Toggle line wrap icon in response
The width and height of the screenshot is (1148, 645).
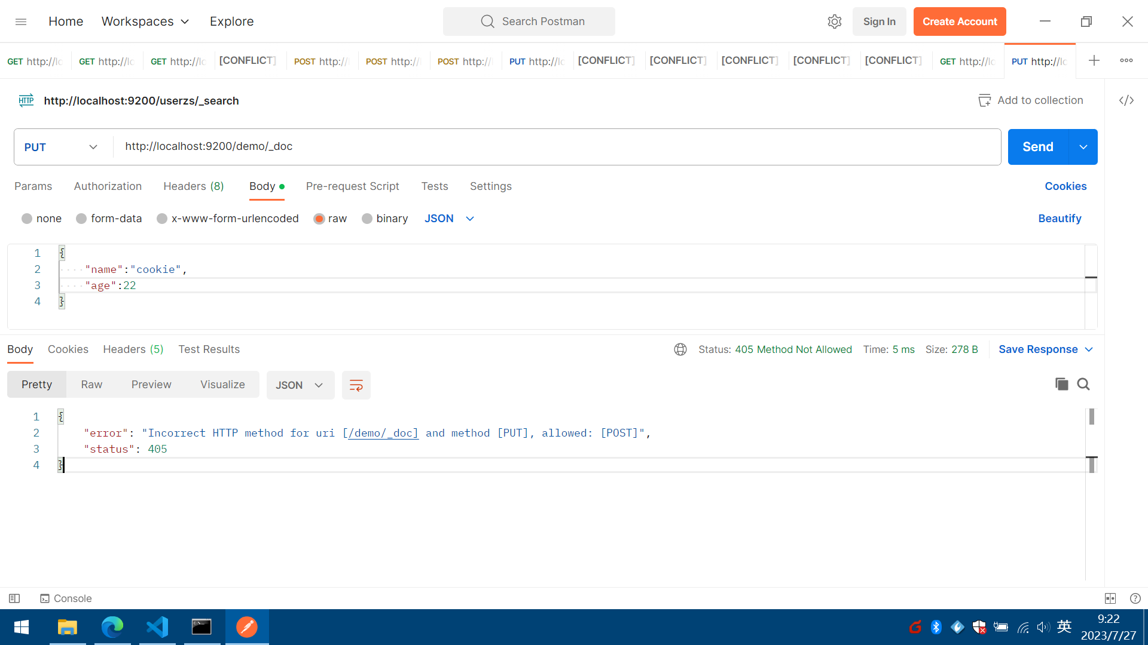(x=356, y=385)
